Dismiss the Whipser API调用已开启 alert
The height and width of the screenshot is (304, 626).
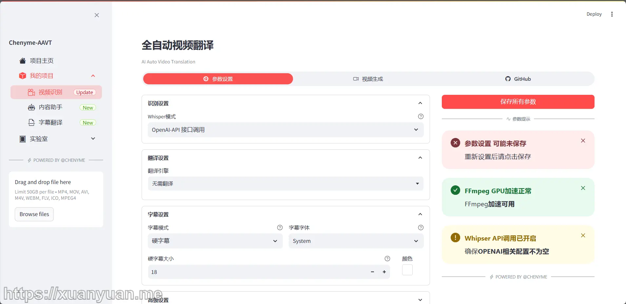(583, 235)
